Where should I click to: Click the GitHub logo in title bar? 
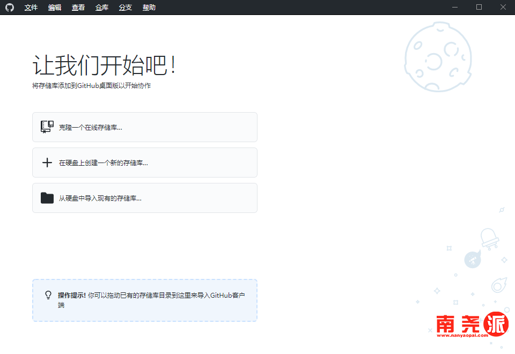10,7
